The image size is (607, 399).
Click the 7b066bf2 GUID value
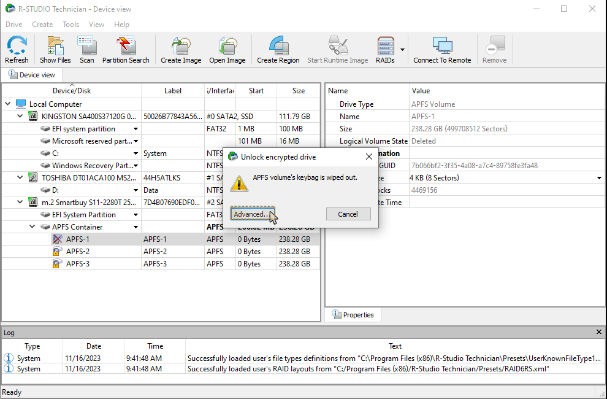click(x=474, y=166)
